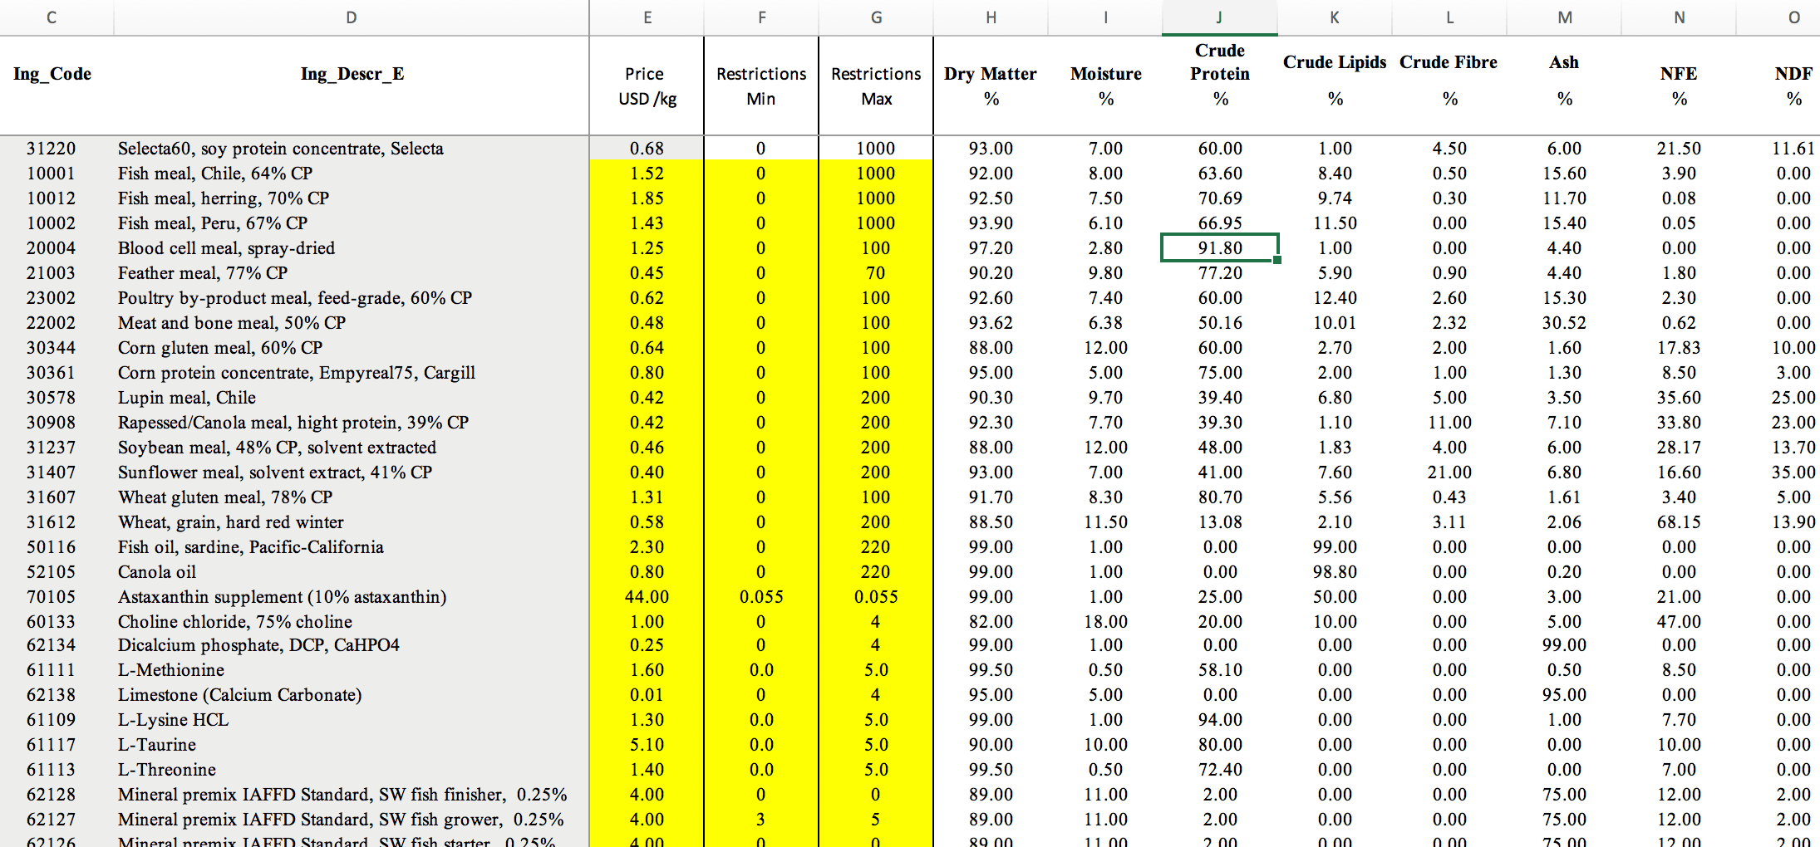This screenshot has width=1820, height=847.
Task: Click Blood cell meal, spray-dried cell
Action: [x=226, y=247]
